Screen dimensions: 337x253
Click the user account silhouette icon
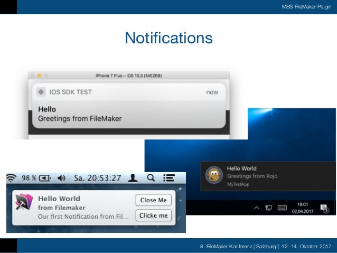click(133, 178)
